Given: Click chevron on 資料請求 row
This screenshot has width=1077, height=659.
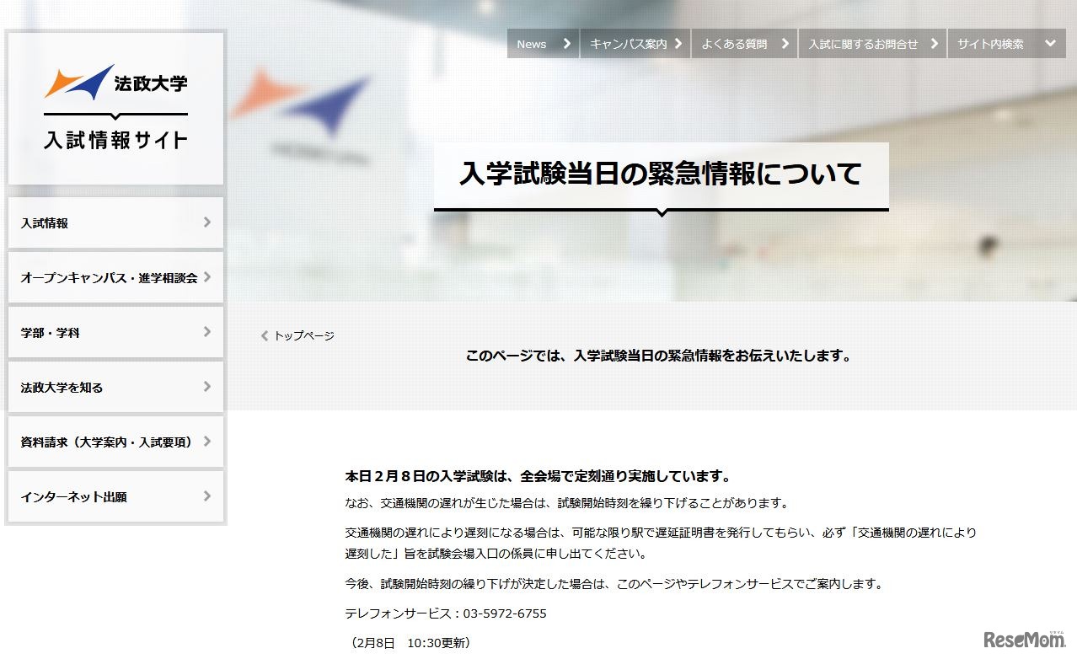Looking at the screenshot, I should pos(207,442).
